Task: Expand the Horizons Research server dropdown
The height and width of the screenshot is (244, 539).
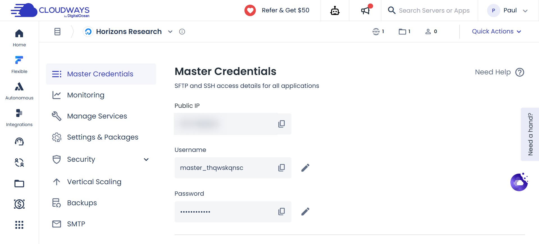Action: 170,32
